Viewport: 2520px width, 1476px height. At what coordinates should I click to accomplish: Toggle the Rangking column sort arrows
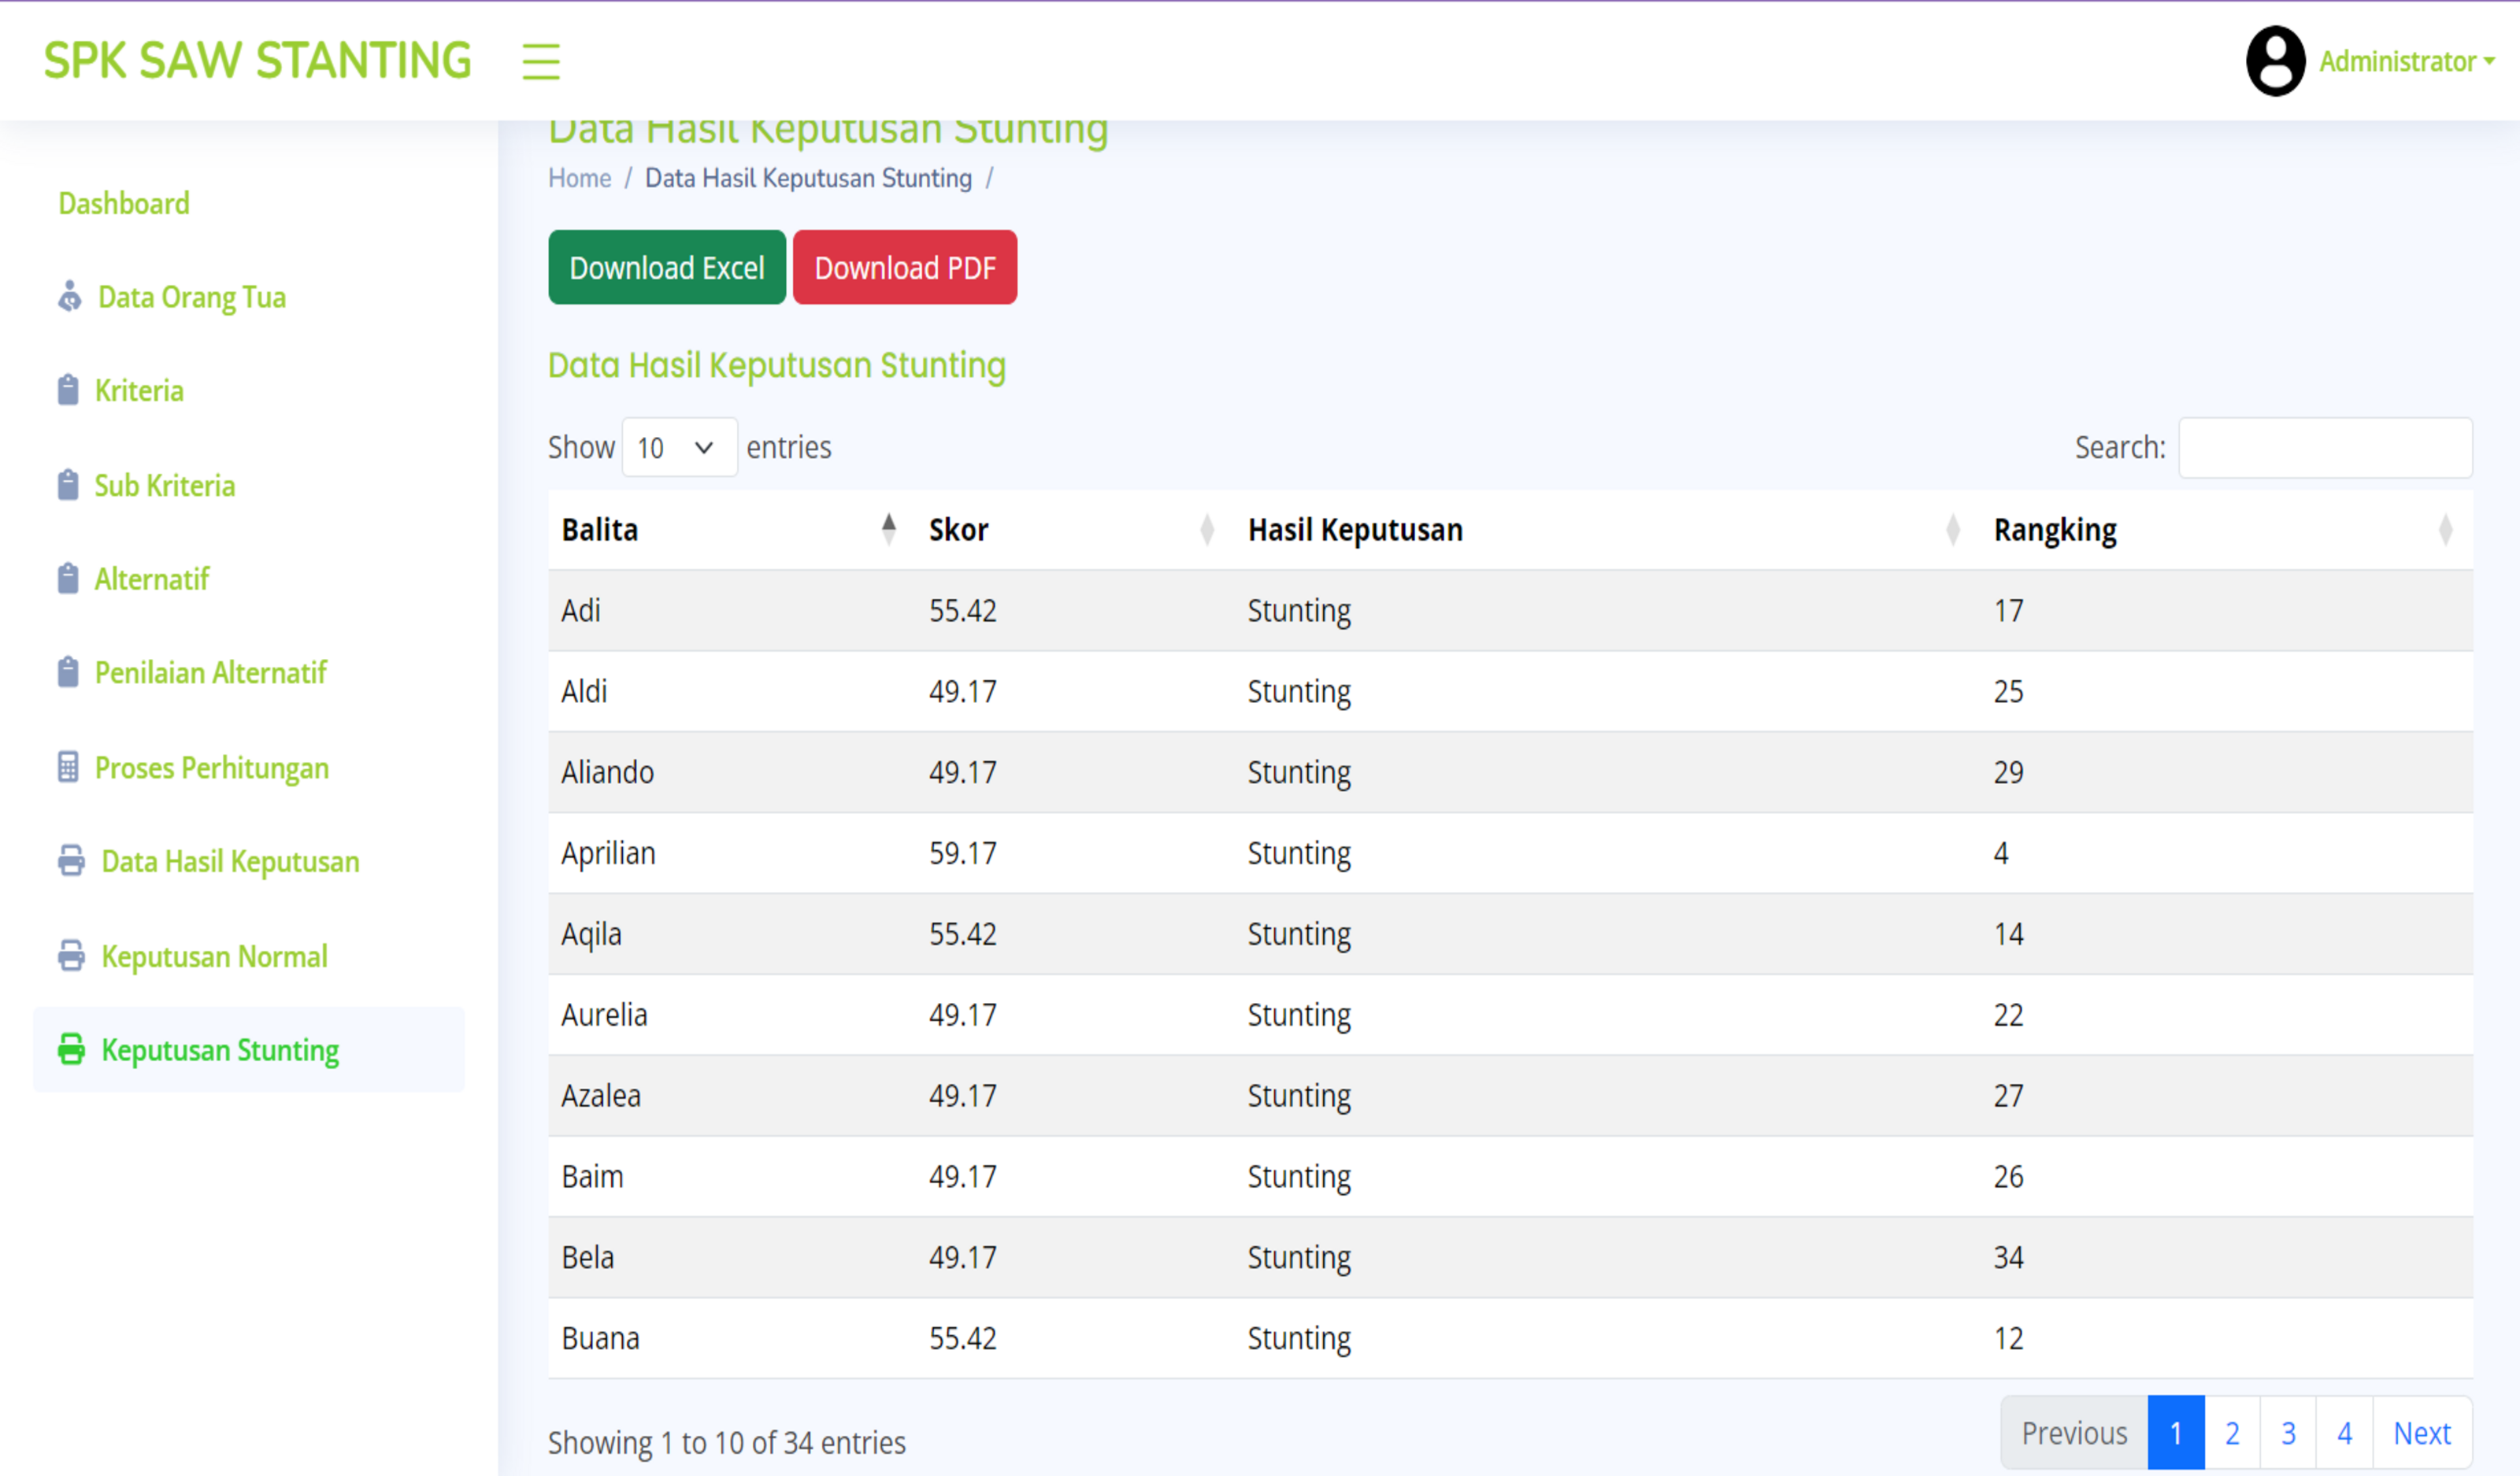[x=2445, y=530]
